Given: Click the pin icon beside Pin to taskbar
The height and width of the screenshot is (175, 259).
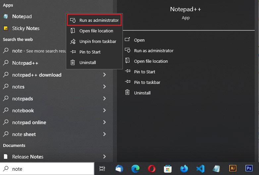Looking at the screenshot, I should [128, 82].
